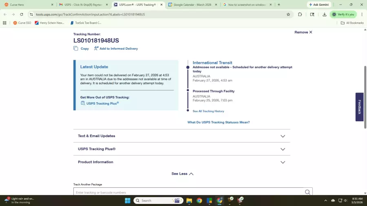Open the Feedback side tab
Image resolution: width=367 pixels, height=206 pixels.
click(359, 107)
